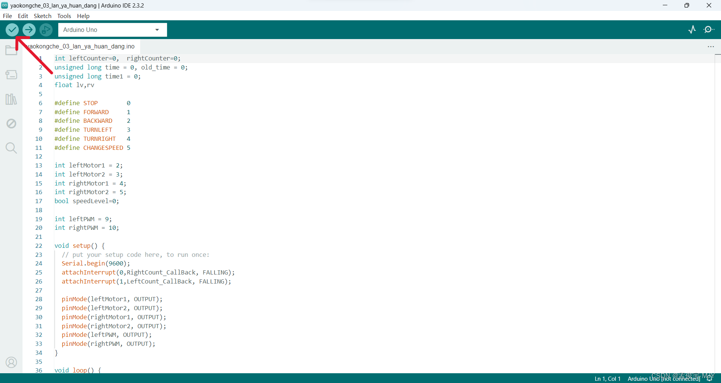Click 'pinMode(leftMotor2, OUTPUT);' line
Viewport: 721px width, 383px height.
point(112,308)
